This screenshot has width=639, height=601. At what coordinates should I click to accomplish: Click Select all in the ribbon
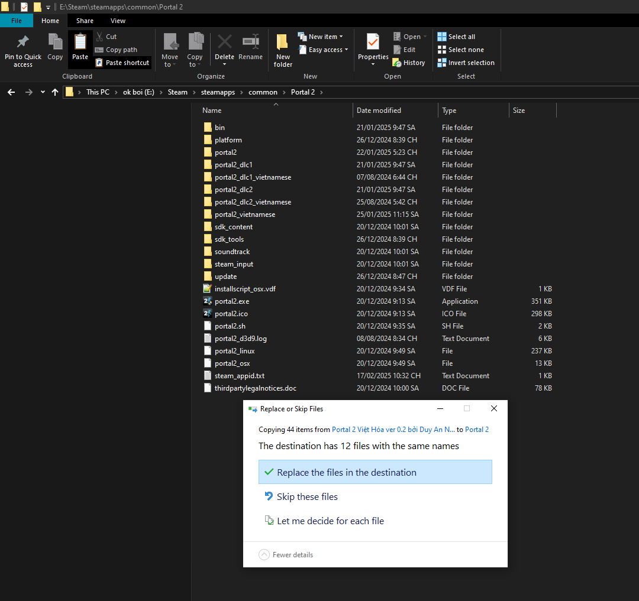456,37
